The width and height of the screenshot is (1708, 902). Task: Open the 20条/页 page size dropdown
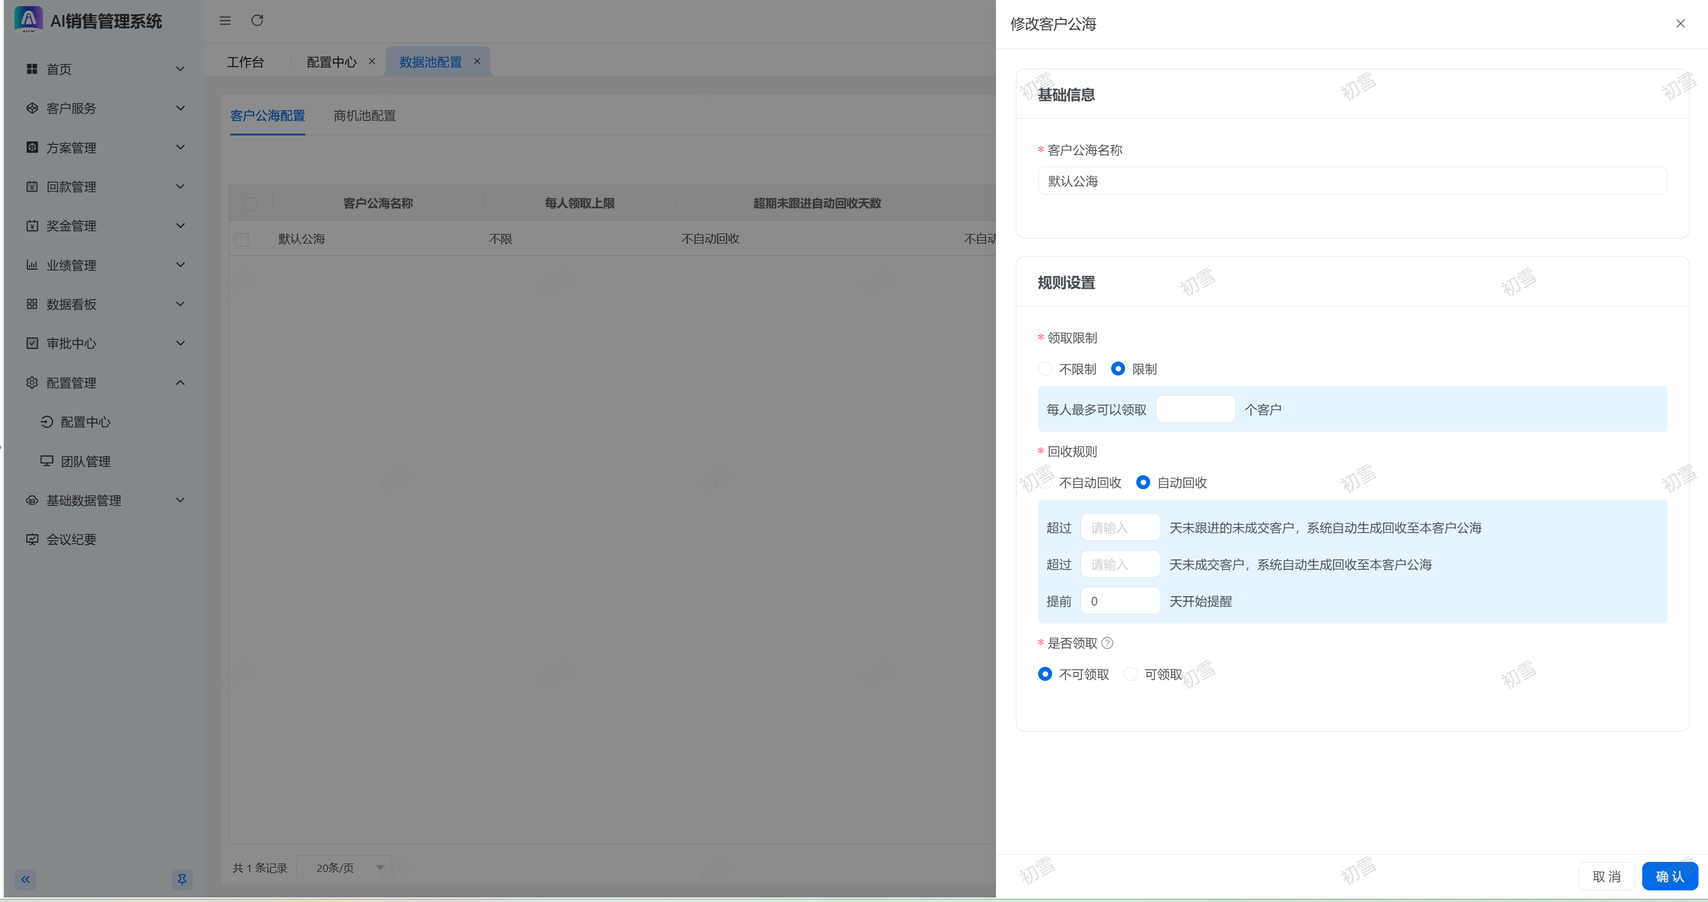pos(343,867)
